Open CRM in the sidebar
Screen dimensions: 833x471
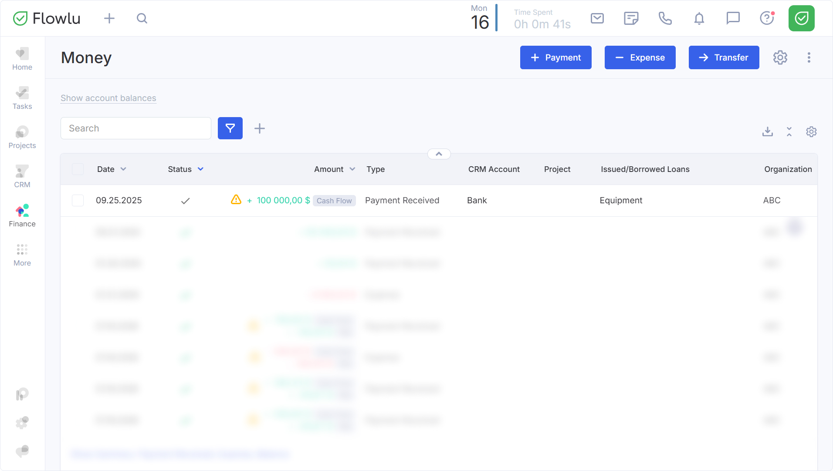tap(22, 177)
